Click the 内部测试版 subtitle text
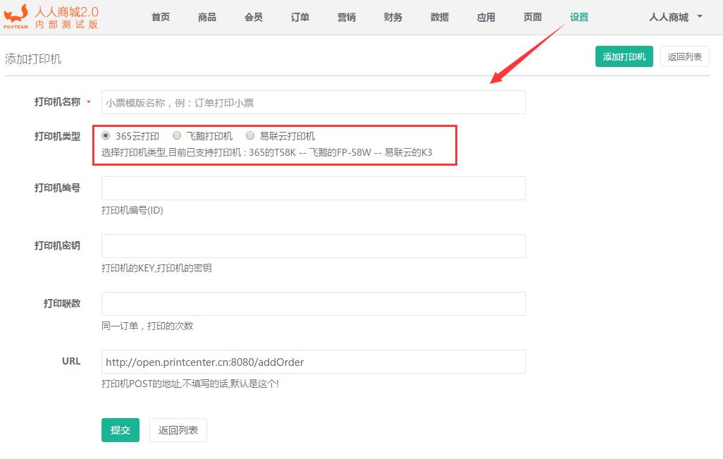Screen dimensions: 723x459 tap(67, 25)
